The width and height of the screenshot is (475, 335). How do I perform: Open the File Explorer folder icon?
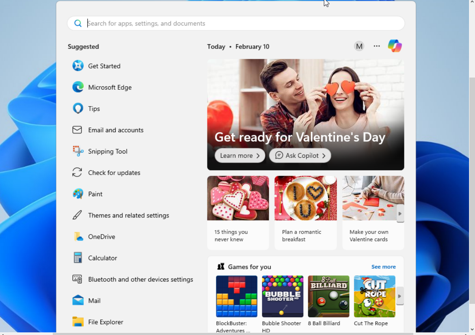[x=78, y=322]
